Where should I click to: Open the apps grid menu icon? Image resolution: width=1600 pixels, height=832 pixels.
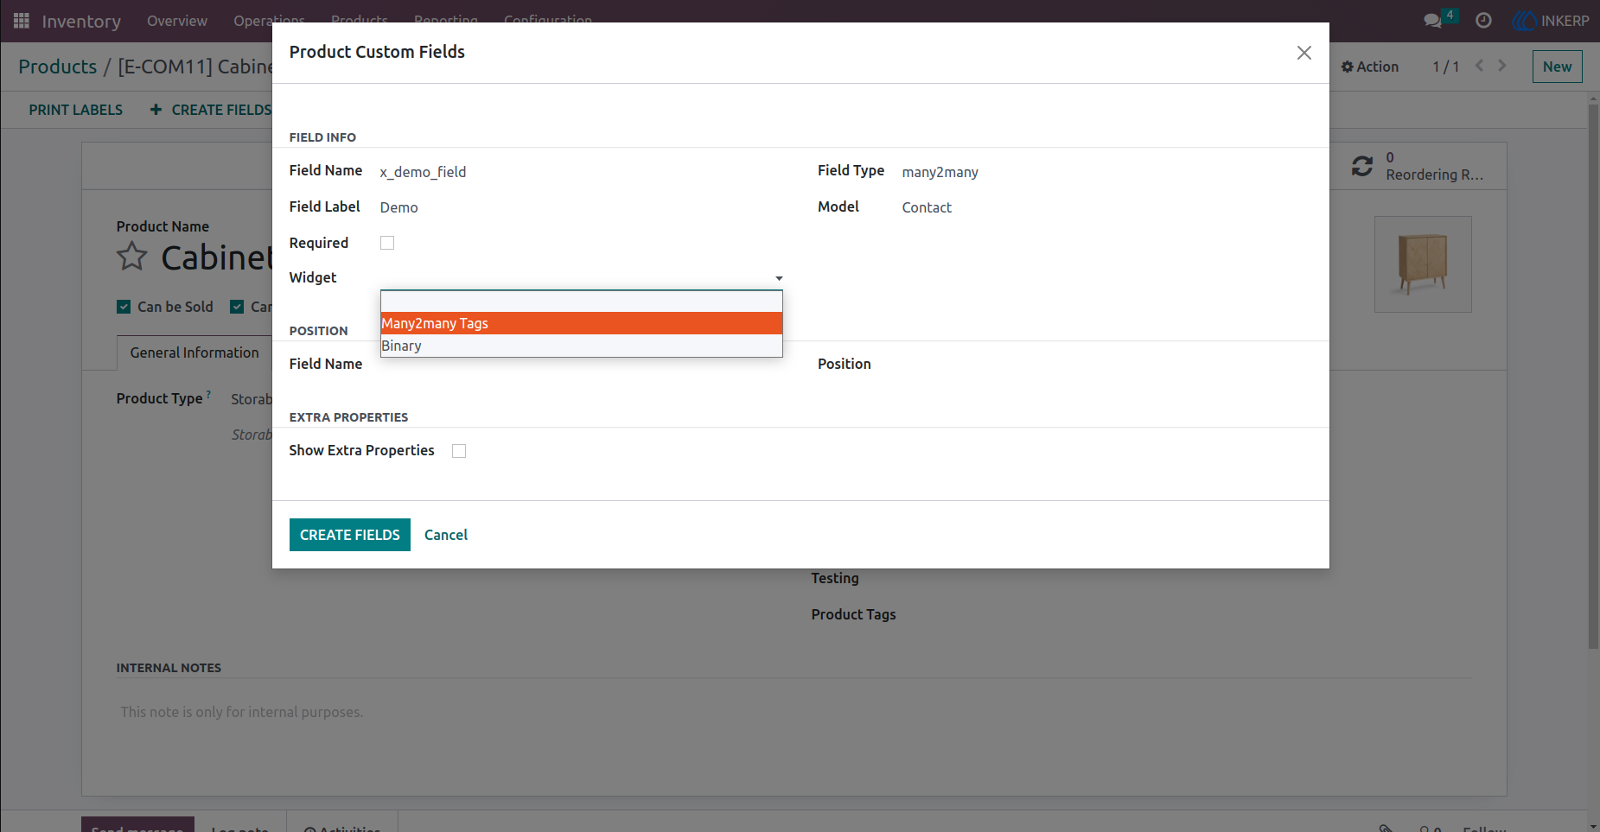pos(22,21)
